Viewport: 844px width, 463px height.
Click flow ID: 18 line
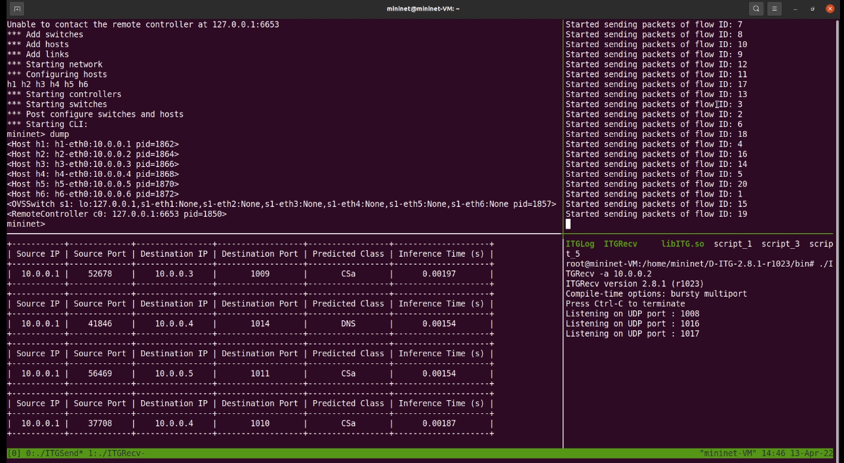click(656, 134)
